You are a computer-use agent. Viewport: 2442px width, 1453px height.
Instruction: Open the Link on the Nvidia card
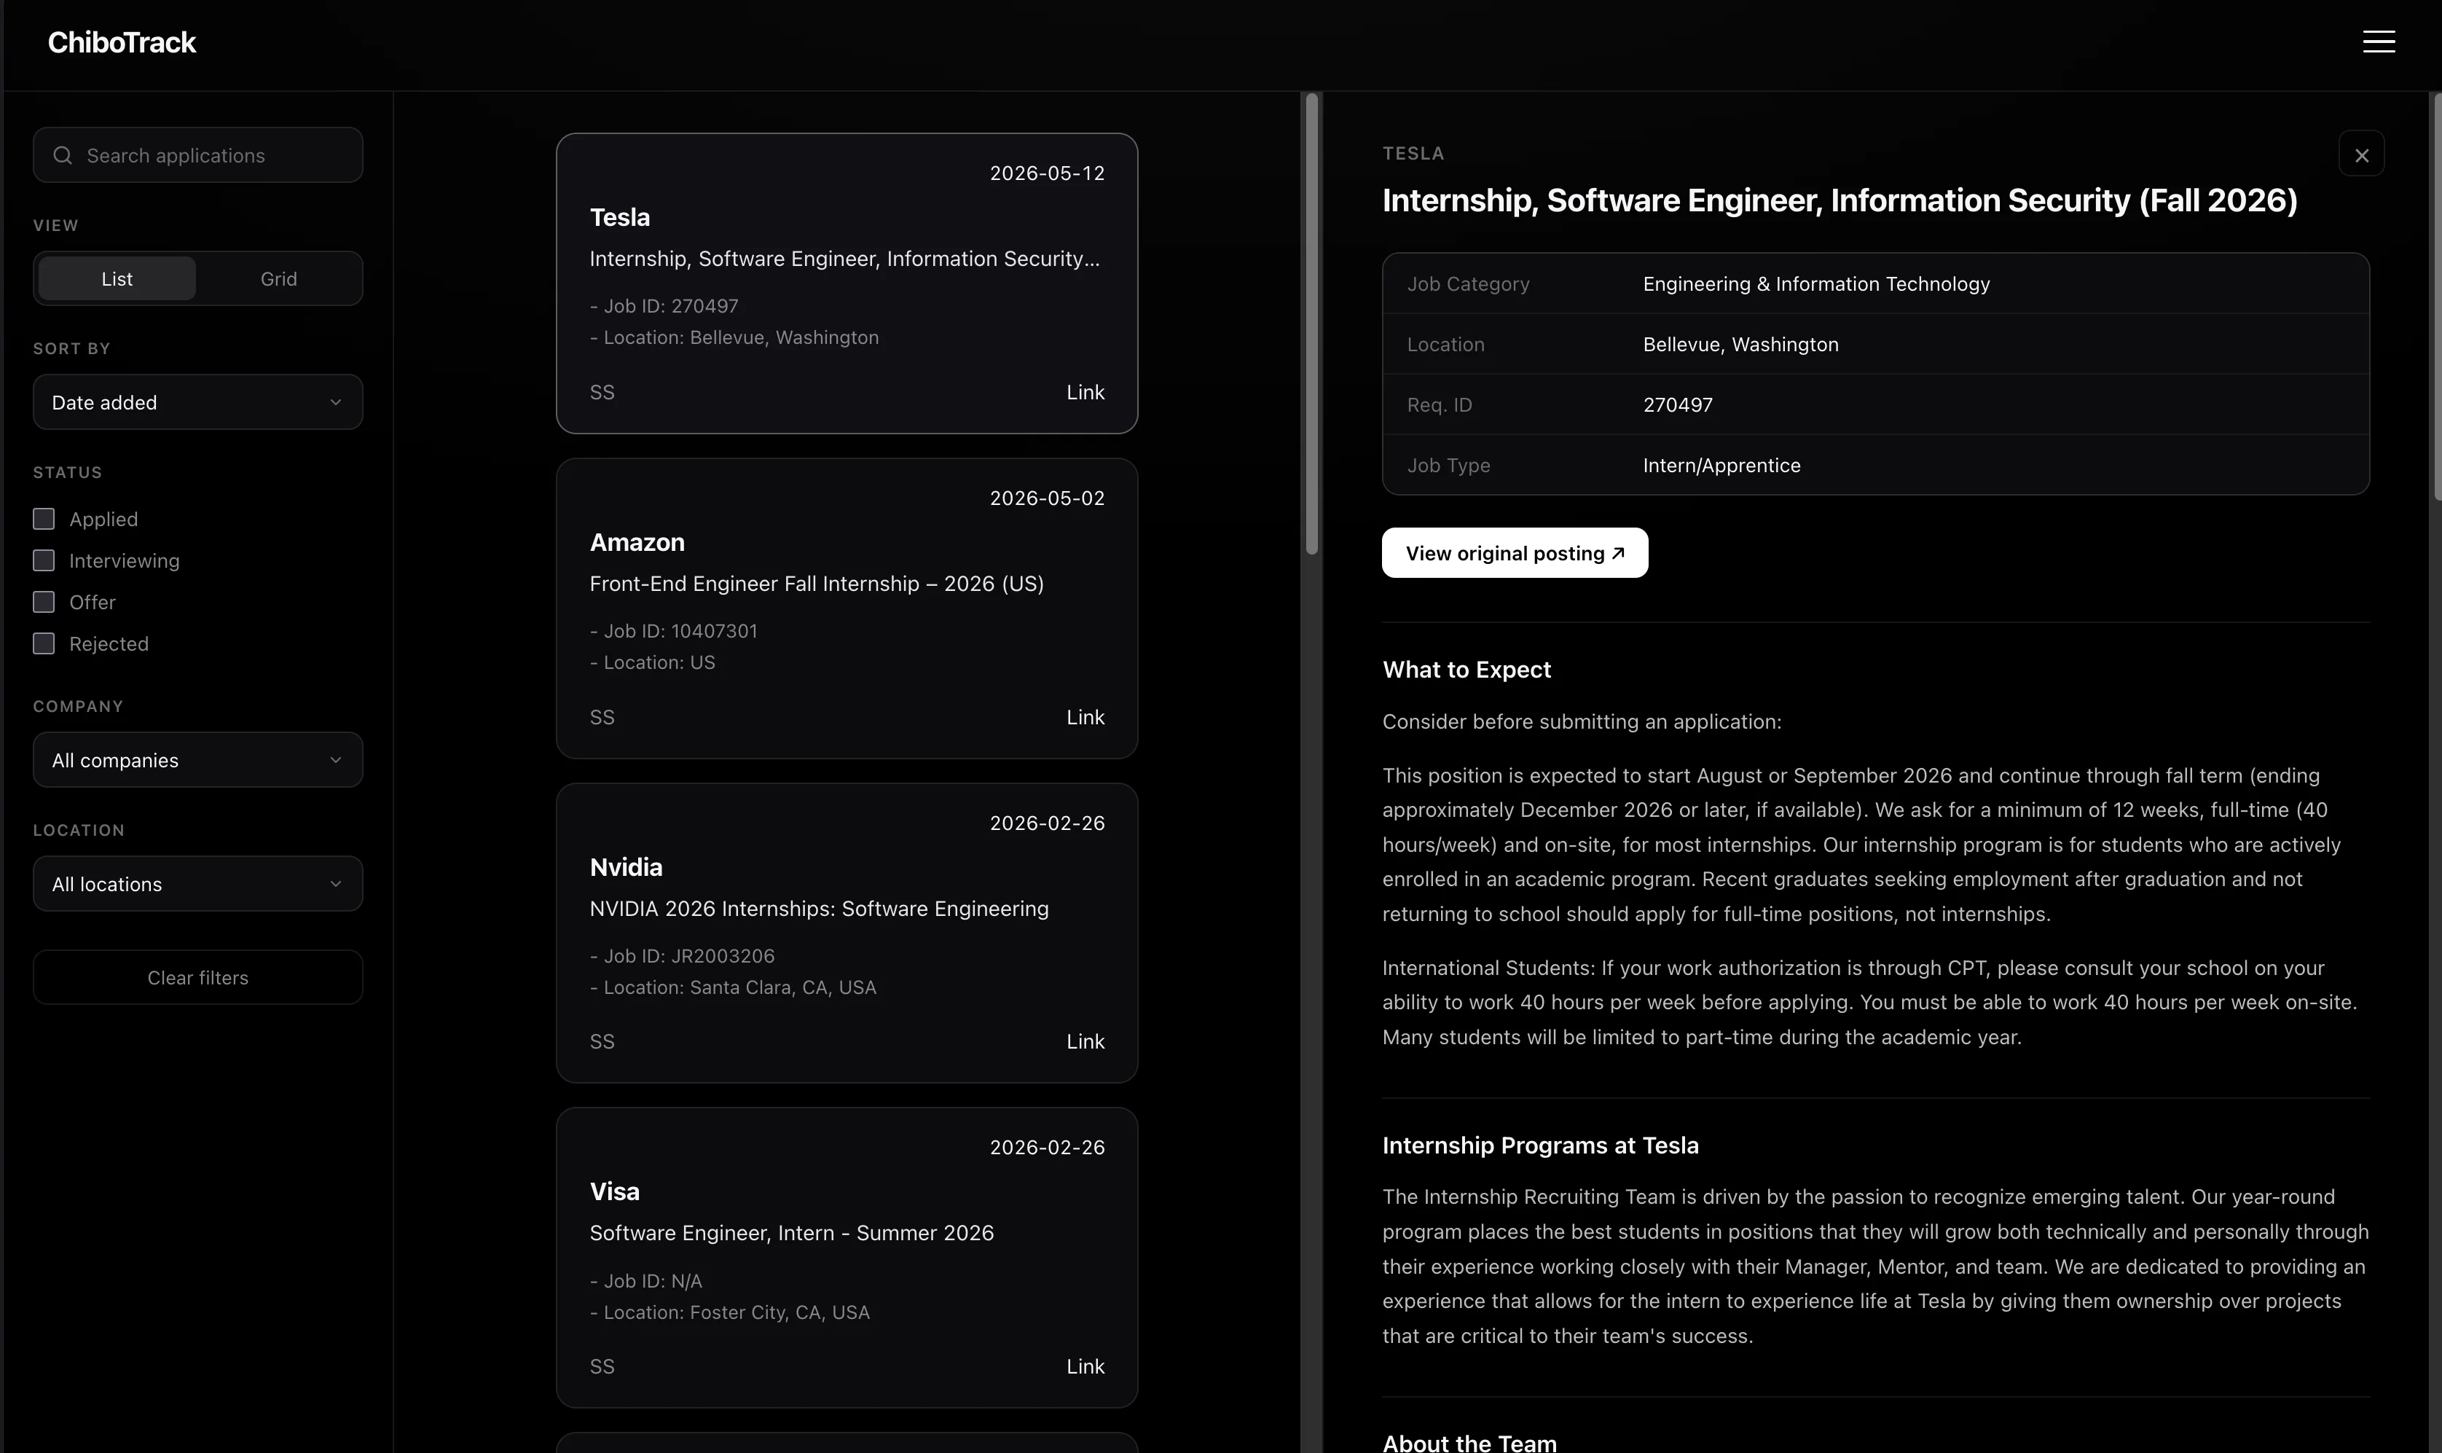click(1085, 1042)
